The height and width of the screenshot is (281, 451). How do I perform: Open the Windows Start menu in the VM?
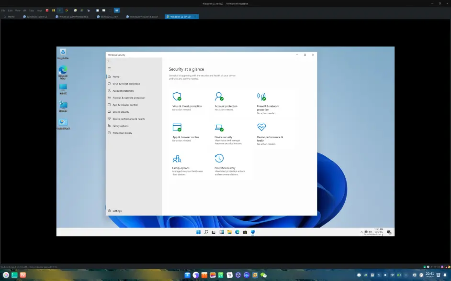[199, 232]
